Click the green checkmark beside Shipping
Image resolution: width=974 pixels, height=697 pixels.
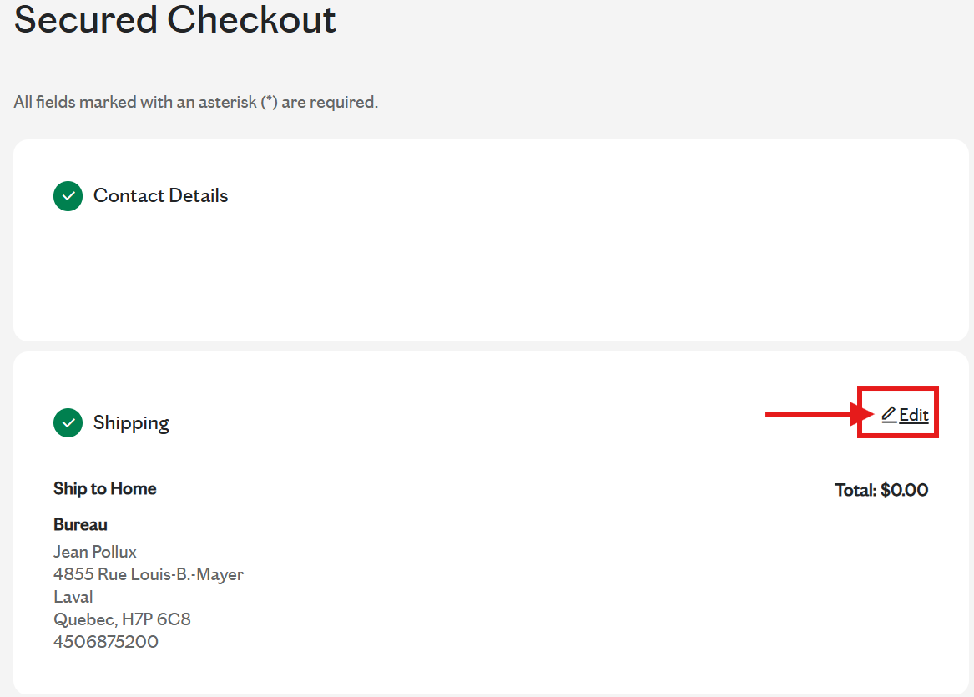point(68,423)
